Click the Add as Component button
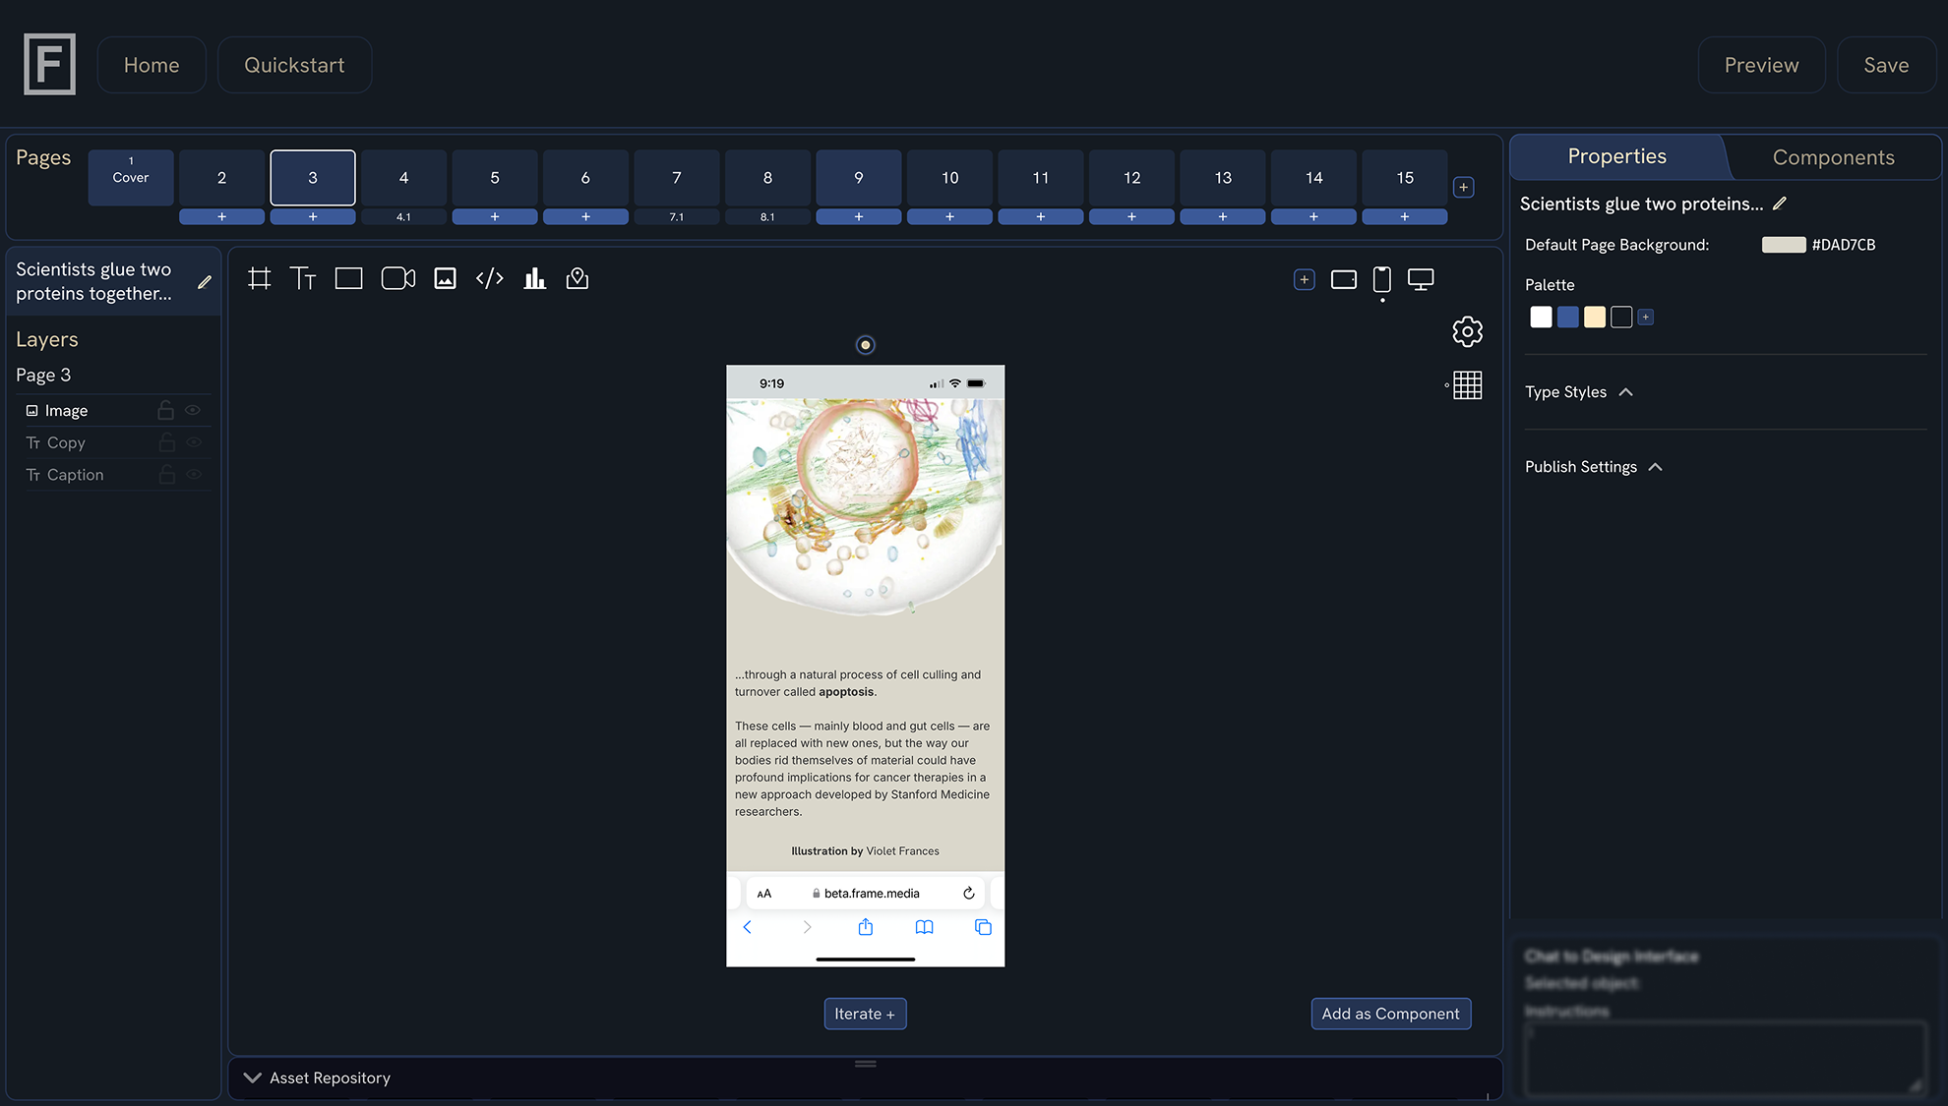Image resolution: width=1948 pixels, height=1106 pixels. click(1390, 1014)
